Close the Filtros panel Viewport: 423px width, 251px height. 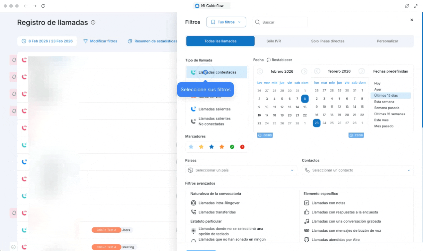pyautogui.click(x=412, y=20)
